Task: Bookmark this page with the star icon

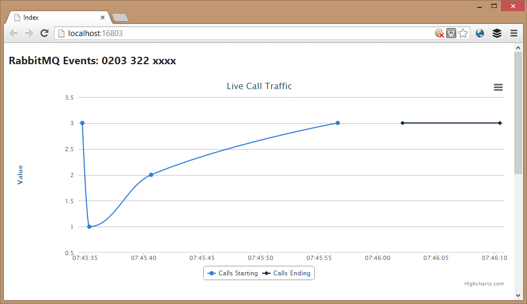Action: tap(463, 33)
